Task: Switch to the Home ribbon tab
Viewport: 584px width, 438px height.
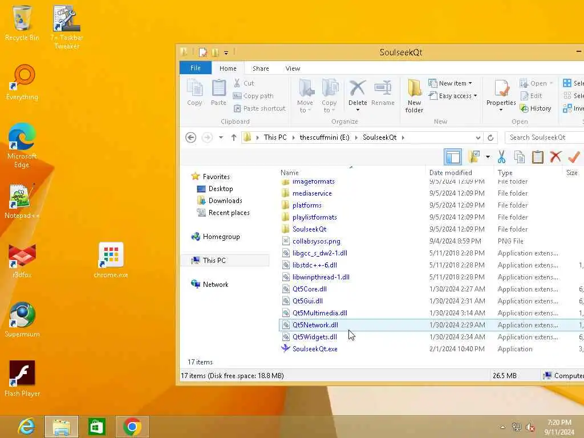Action: tap(228, 68)
